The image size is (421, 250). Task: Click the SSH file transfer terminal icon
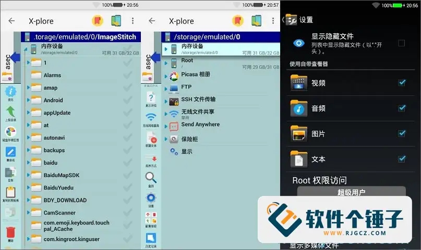(x=174, y=102)
